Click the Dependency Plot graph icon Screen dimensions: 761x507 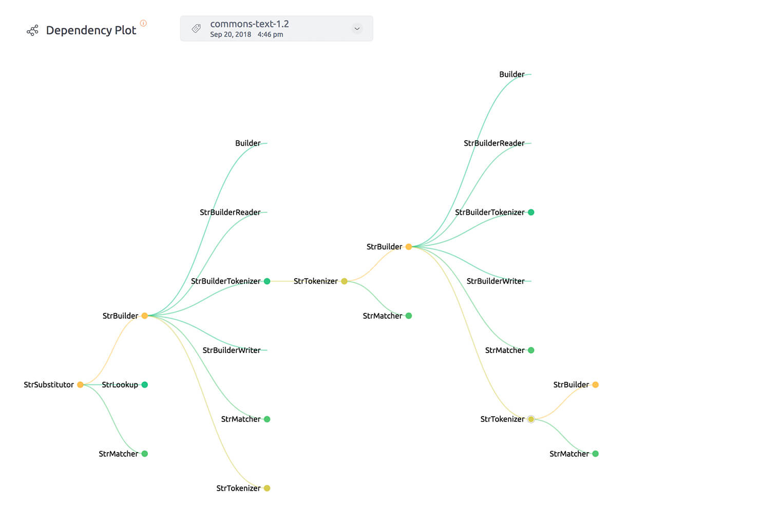[32, 31]
